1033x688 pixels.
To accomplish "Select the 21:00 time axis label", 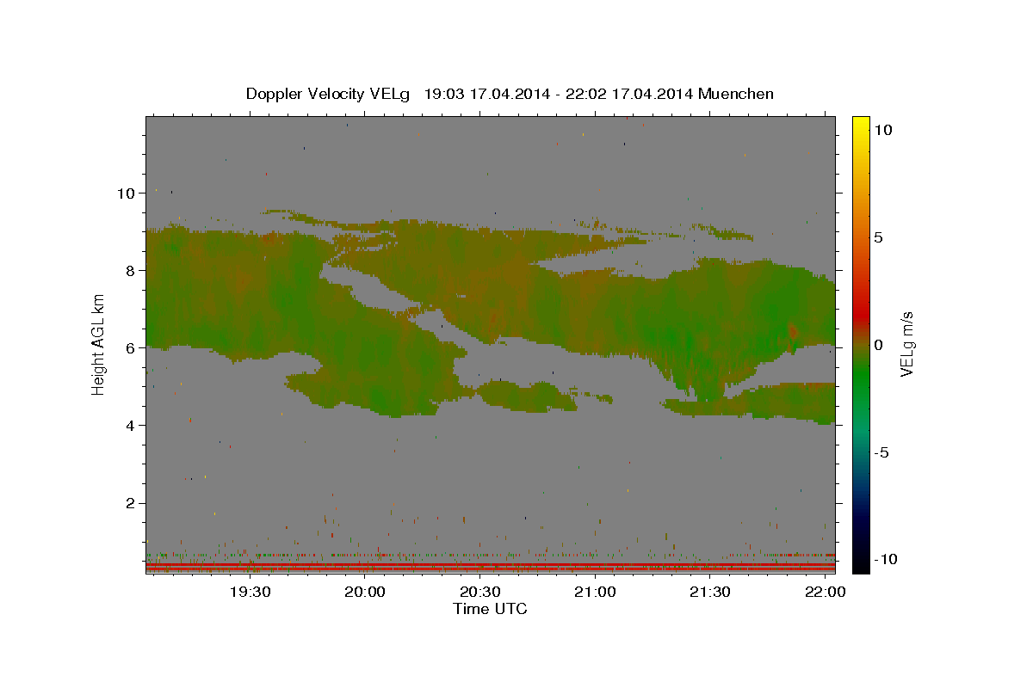I will coord(595,592).
